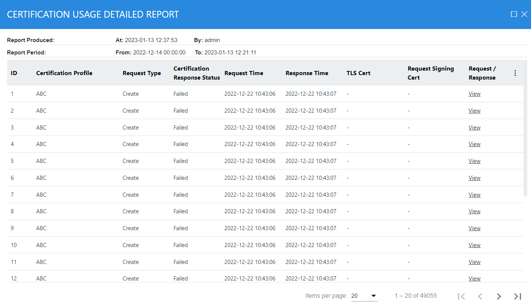Sort by Request Time column header
Image resolution: width=531 pixels, height=306 pixels.
244,73
